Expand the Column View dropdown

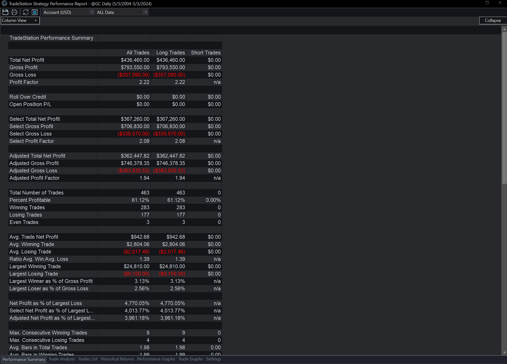20,20
